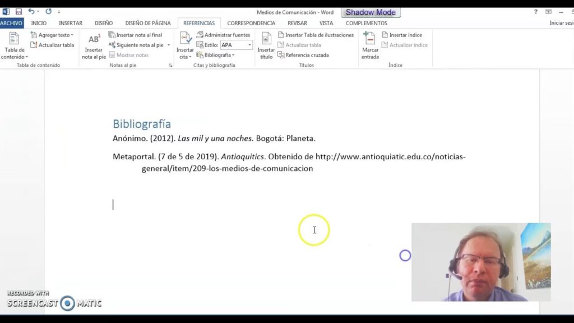
Task: Open the ARCHIVO menu
Action: tap(11, 23)
